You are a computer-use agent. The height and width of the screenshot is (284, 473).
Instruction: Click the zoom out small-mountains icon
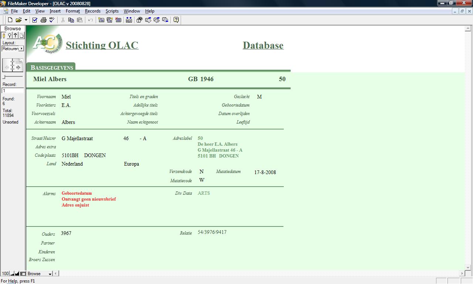coord(12,274)
